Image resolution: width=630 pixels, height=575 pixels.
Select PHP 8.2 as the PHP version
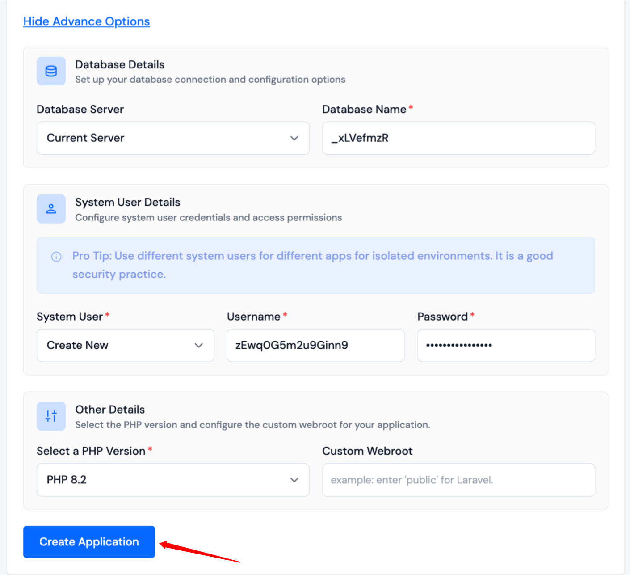pyautogui.click(x=173, y=480)
